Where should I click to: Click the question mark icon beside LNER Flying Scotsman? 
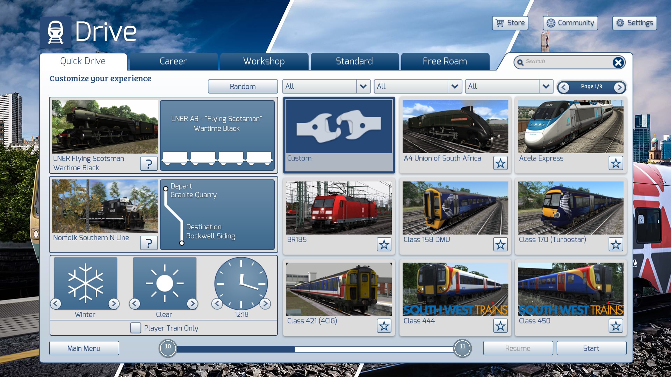(149, 163)
